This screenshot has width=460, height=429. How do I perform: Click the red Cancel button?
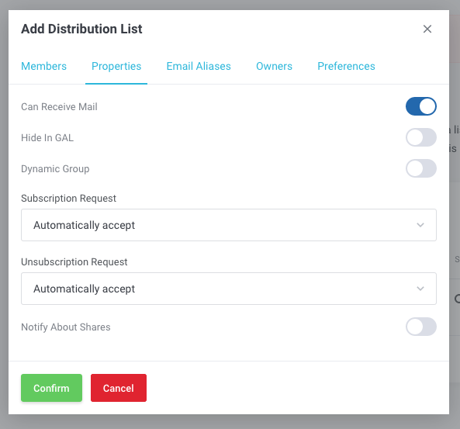[119, 388]
